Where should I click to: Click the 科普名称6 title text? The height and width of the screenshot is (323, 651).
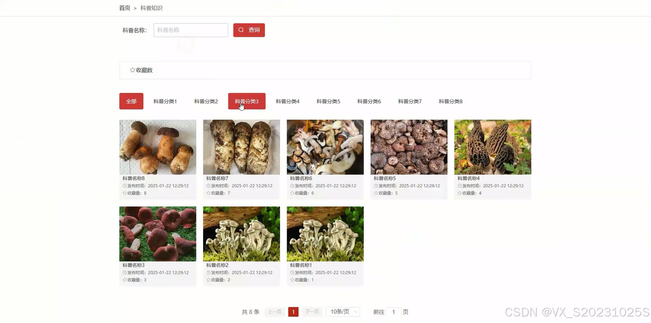pos(301,178)
